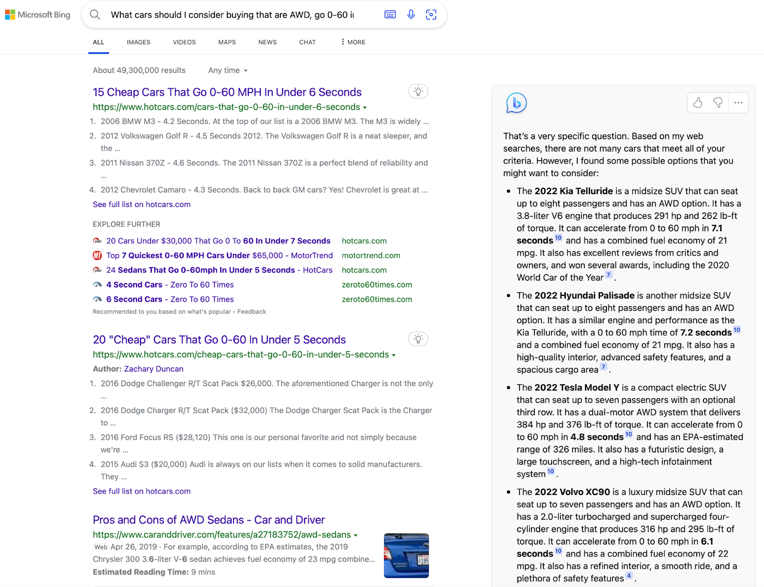Switch to the IMAGES tab
This screenshot has width=764, height=587.
(x=138, y=42)
